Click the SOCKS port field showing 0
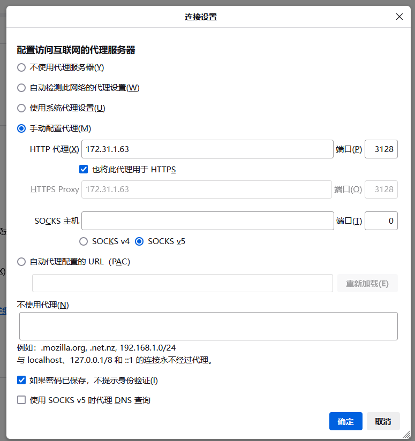The height and width of the screenshot is (441, 415). tap(381, 221)
